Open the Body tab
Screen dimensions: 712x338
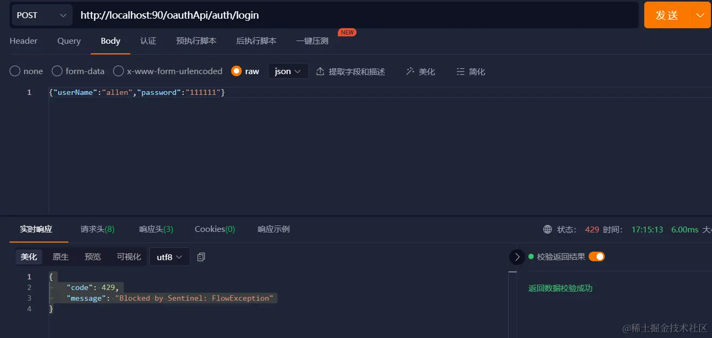click(x=110, y=41)
